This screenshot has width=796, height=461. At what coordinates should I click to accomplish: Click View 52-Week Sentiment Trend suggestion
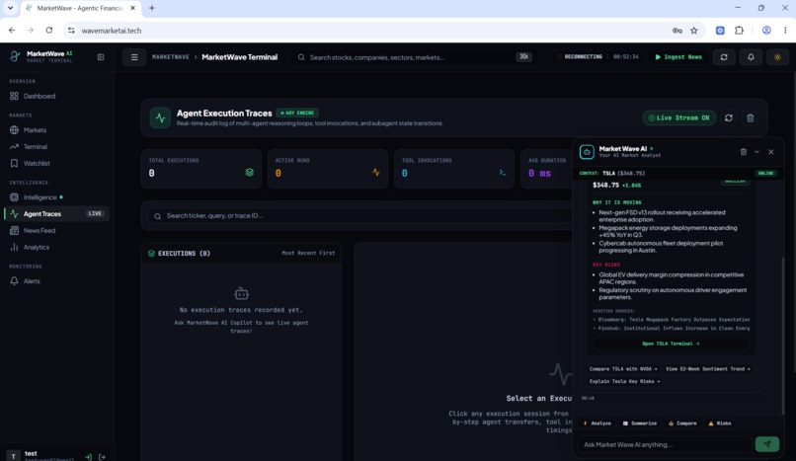click(x=708, y=369)
